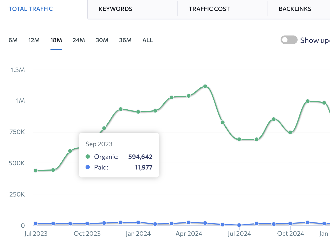330x241 pixels.
Task: Click the organic peak point for May 2024
Action: (x=205, y=86)
